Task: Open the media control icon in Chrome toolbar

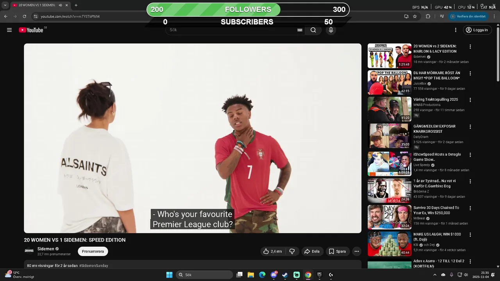Action: pos(442,16)
